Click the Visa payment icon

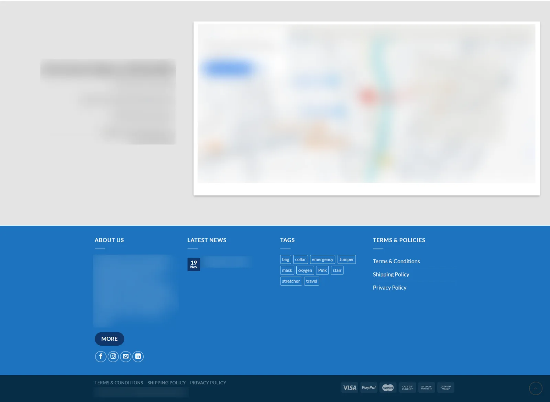(350, 388)
